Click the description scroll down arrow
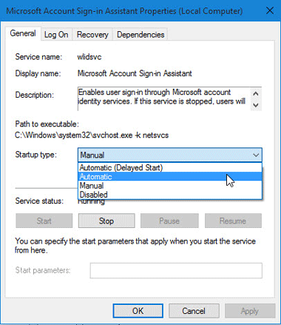 [x=256, y=105]
